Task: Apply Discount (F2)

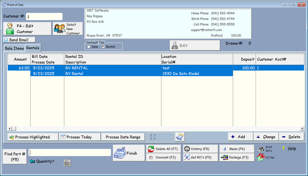Action: coord(164,157)
